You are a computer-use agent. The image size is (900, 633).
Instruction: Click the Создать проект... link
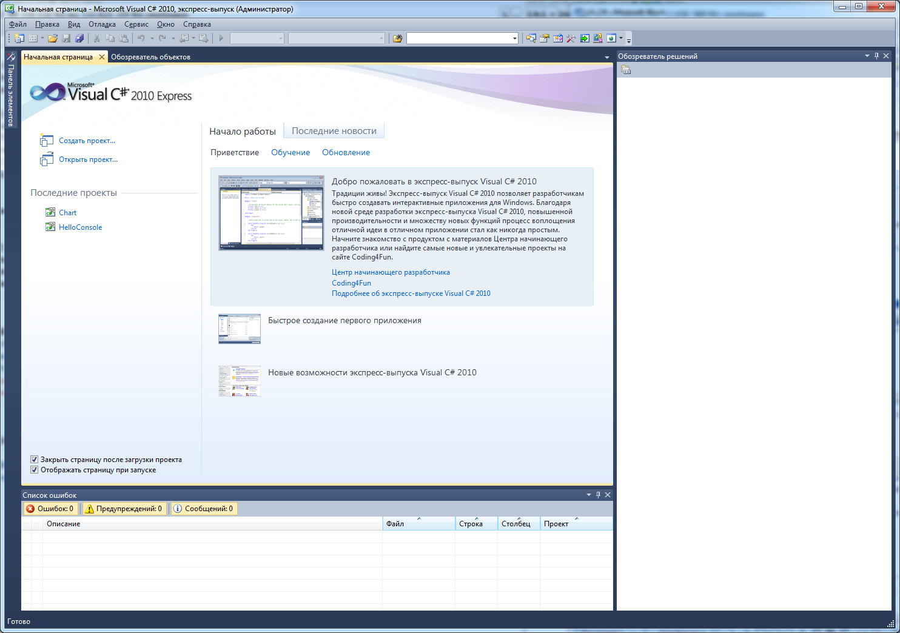[x=87, y=141]
